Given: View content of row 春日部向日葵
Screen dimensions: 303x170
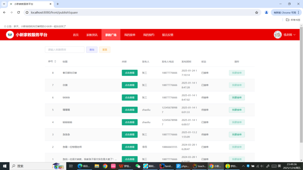Looking at the screenshot, I should coord(130,73).
